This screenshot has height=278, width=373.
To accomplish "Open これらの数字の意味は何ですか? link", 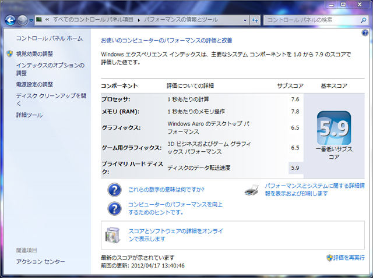I will point(166,190).
